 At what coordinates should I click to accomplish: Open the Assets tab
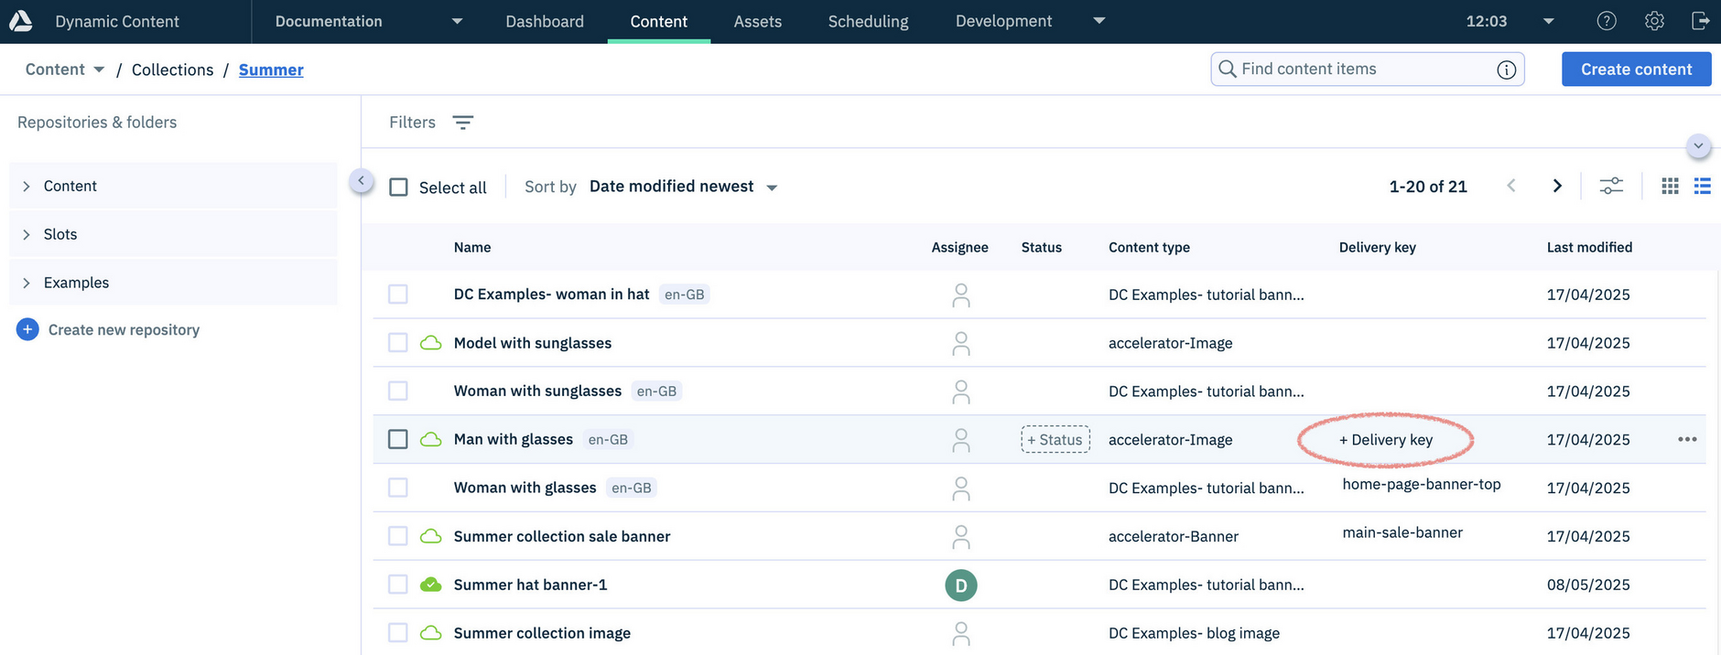(x=758, y=21)
